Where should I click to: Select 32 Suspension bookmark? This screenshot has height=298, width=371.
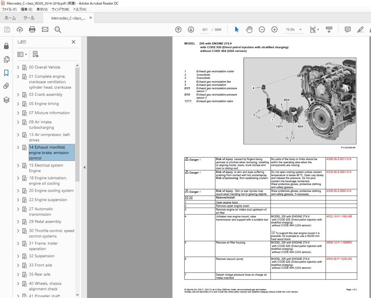click(42, 256)
